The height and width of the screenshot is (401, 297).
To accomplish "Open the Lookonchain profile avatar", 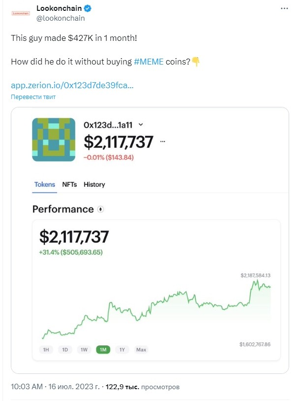I will coord(21,13).
